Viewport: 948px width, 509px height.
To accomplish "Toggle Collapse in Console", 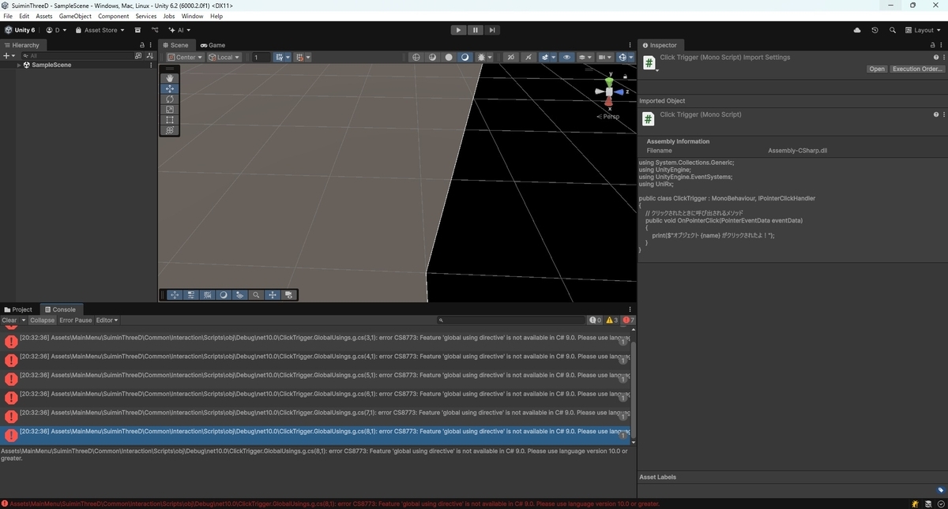I will pos(43,320).
